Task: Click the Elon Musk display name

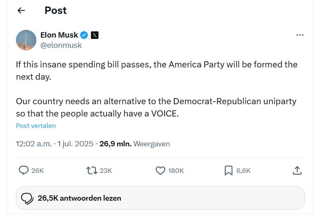Action: [x=59, y=35]
